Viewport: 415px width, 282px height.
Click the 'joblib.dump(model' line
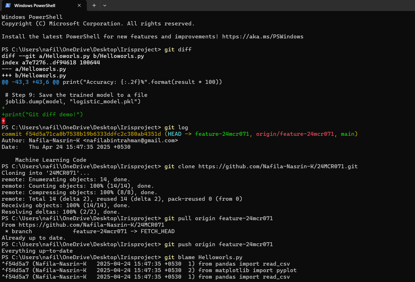73,102
